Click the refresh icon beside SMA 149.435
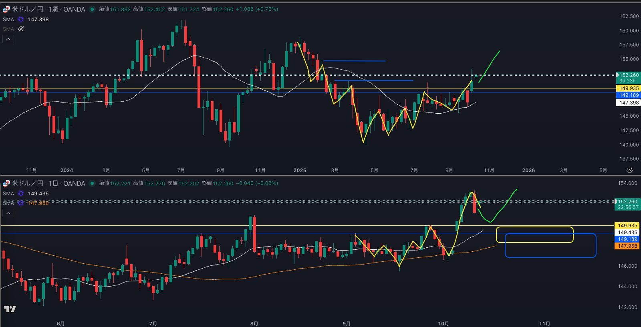 [21, 193]
